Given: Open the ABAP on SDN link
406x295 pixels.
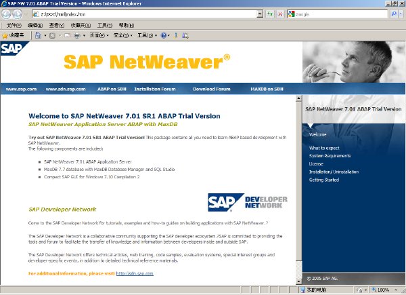Looking at the screenshot, I should tap(112, 89).
